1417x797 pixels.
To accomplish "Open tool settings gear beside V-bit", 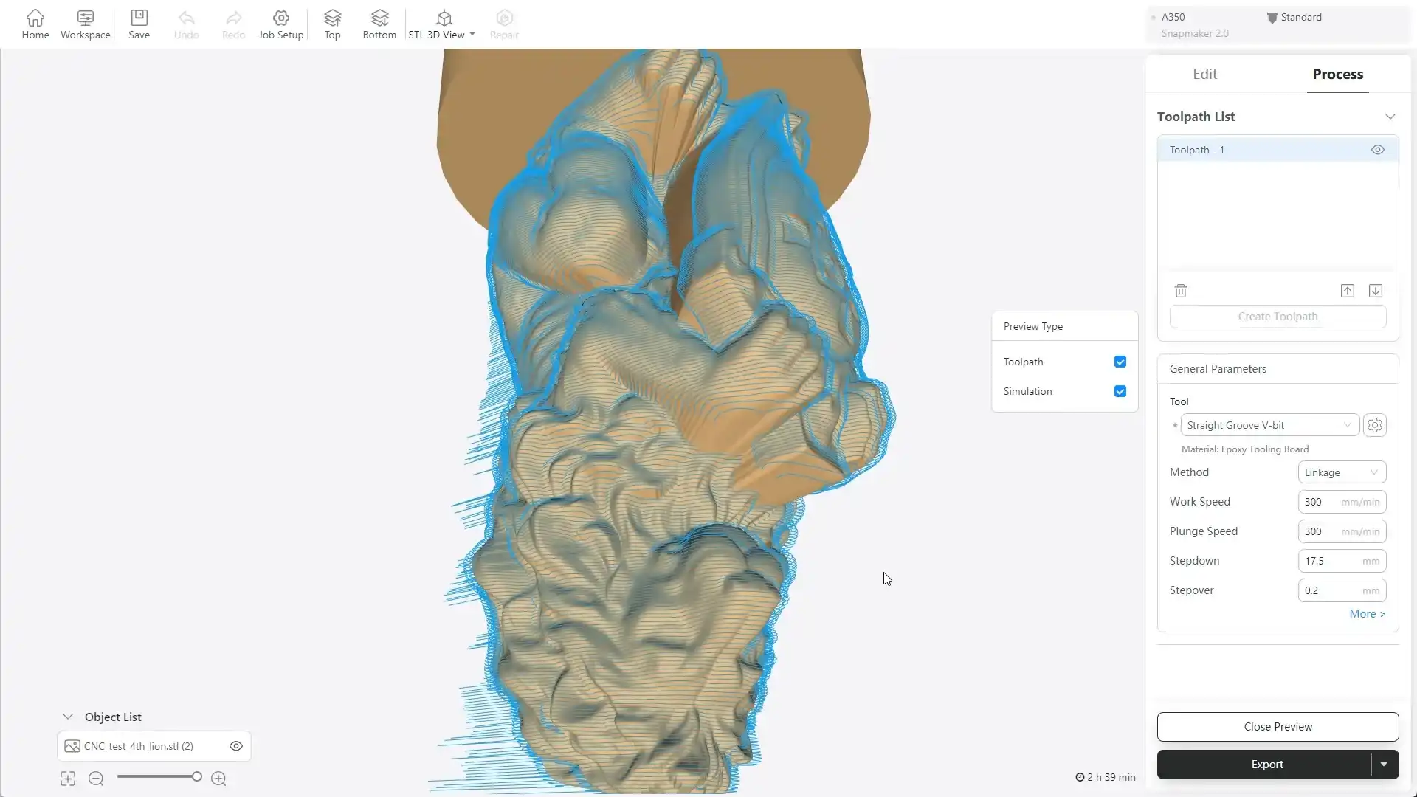I will pos(1374,425).
